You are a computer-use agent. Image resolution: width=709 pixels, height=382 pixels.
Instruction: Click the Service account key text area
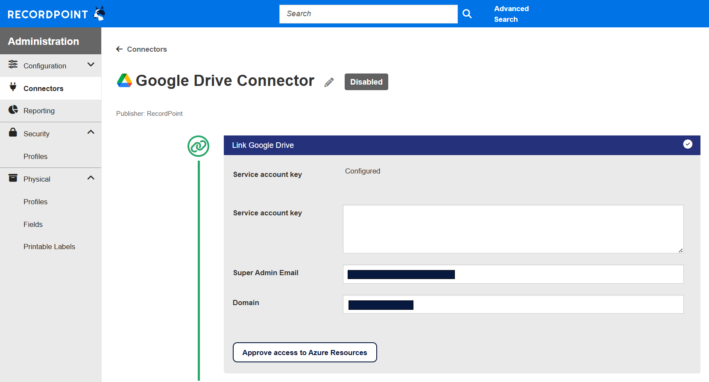tap(513, 229)
